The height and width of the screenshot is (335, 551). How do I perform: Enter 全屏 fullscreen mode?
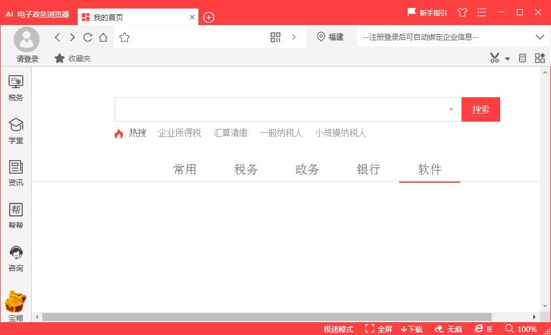378,329
